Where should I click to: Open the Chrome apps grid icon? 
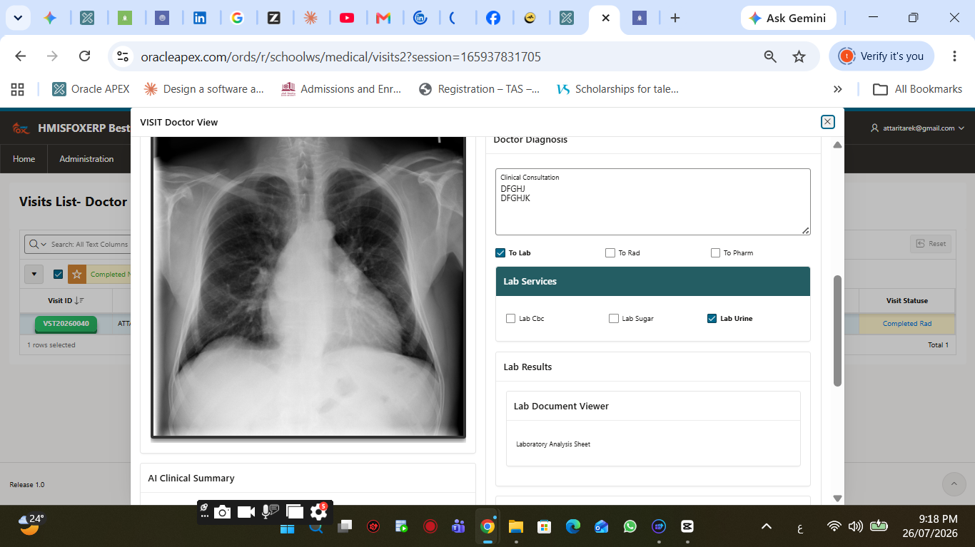(x=17, y=89)
